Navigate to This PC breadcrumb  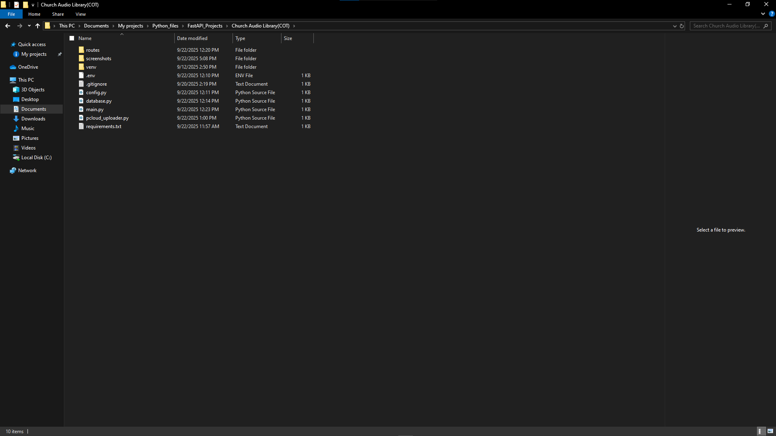(67, 26)
